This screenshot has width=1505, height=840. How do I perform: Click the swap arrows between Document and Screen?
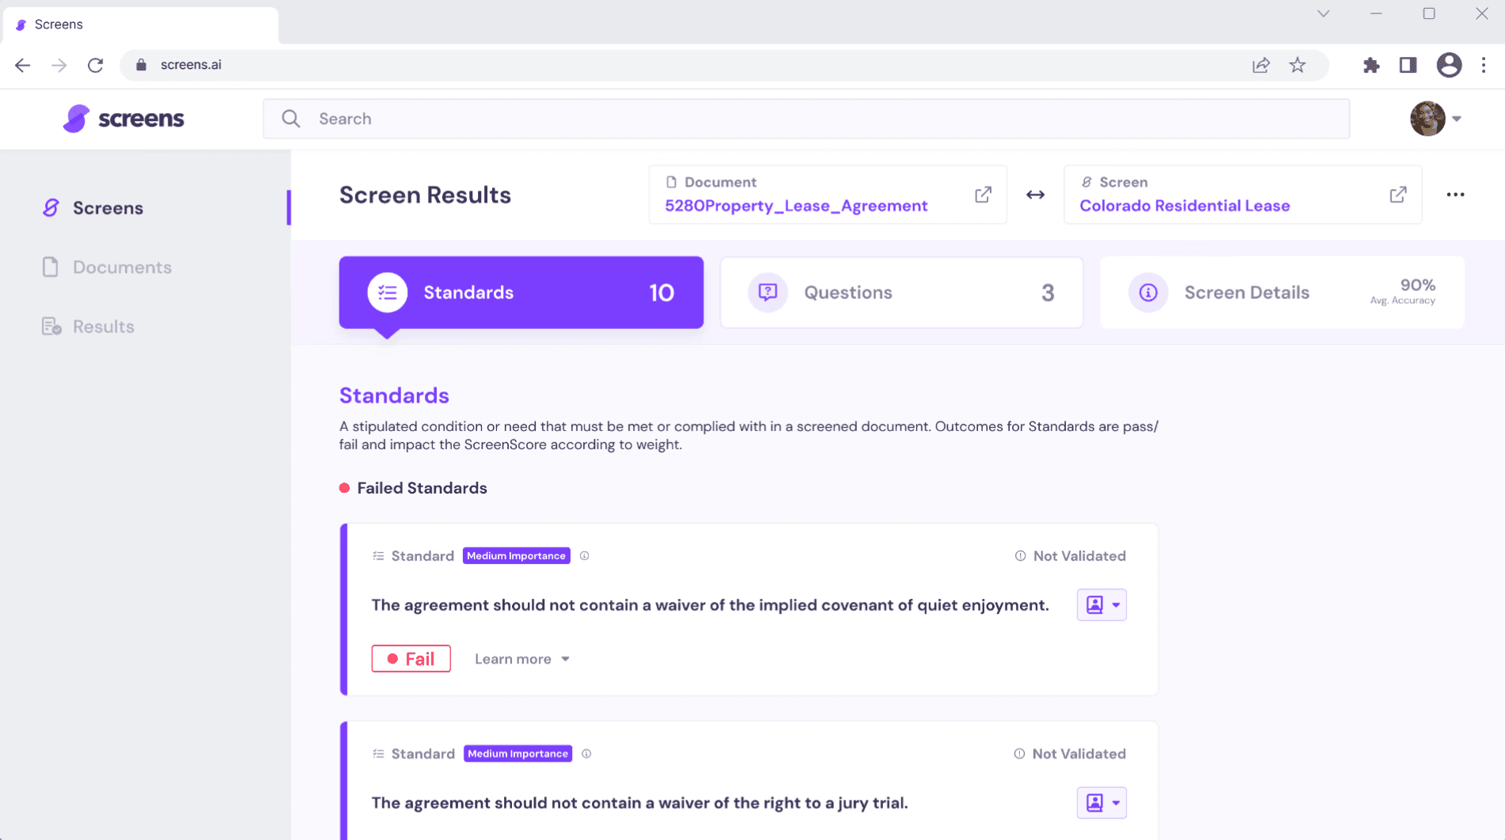click(1035, 195)
